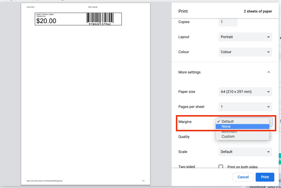The height and width of the screenshot is (188, 281).
Task: Tick the Print on both sides checkbox
Action: click(x=221, y=167)
